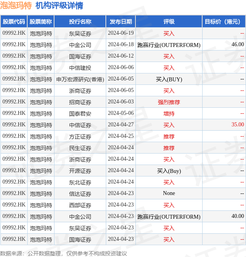Click date 2024-05-06
Viewport: 246px width, 257px height.
121,113
